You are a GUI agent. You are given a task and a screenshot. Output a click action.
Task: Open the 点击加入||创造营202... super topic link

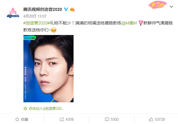click(47, 109)
